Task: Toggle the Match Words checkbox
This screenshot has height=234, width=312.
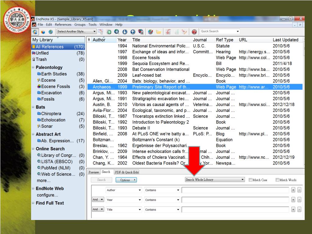Action: (x=277, y=180)
